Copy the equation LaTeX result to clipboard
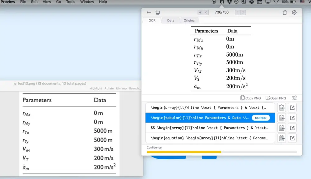This screenshot has height=179, width=311. coord(282,138)
